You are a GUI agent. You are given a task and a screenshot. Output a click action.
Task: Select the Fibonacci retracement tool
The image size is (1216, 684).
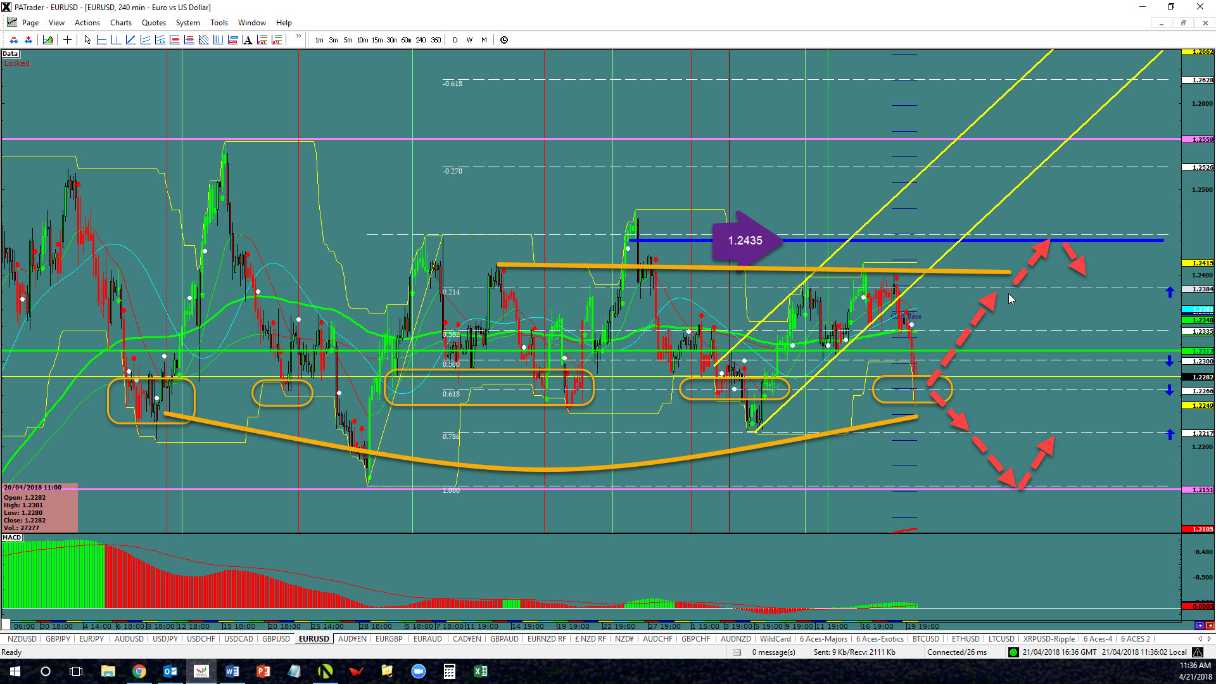click(174, 40)
